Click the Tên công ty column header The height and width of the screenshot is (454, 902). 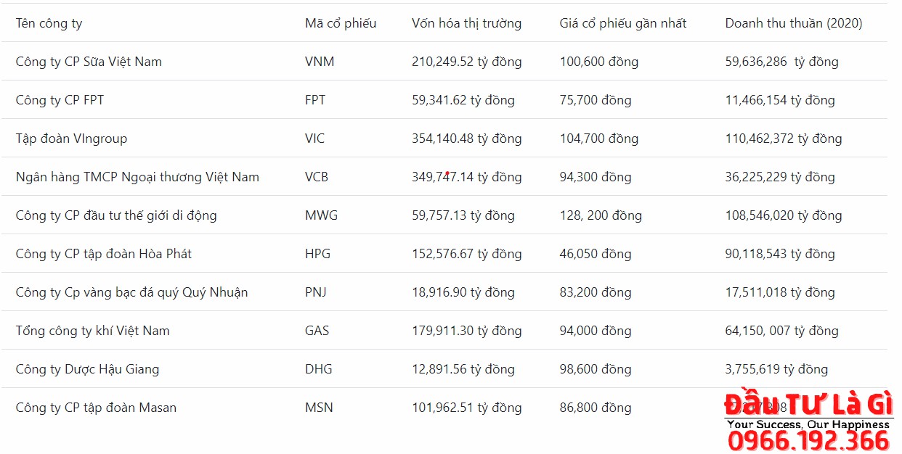tap(49, 23)
